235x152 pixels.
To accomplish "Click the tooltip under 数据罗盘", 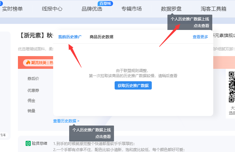I will point(190,22).
